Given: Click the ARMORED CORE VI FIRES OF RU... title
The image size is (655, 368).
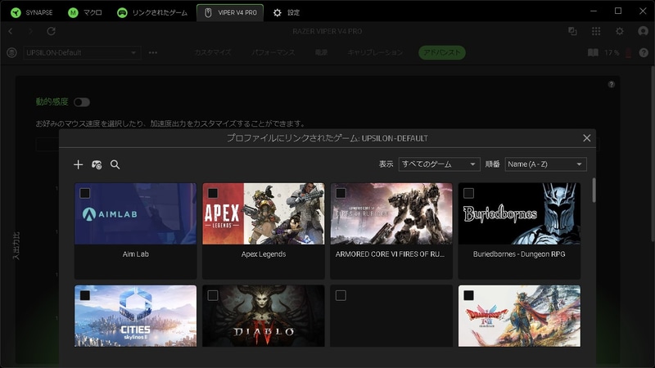Looking at the screenshot, I should point(390,254).
